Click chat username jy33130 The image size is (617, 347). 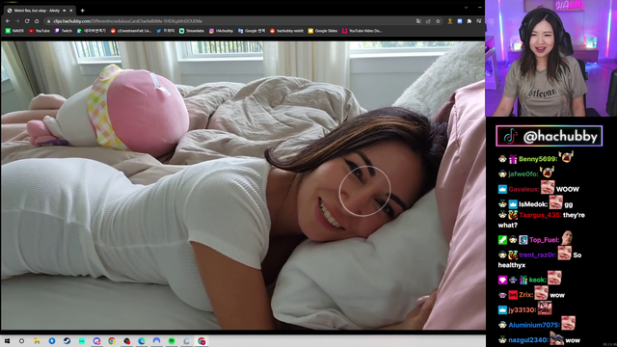522,310
